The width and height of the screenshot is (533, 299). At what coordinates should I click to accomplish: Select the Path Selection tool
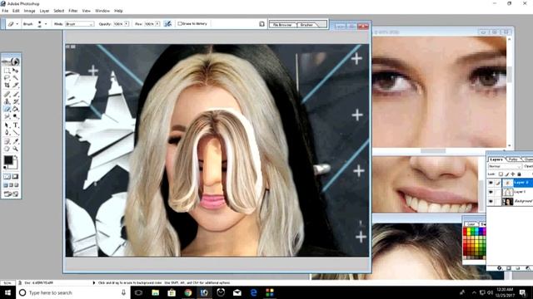point(7,125)
